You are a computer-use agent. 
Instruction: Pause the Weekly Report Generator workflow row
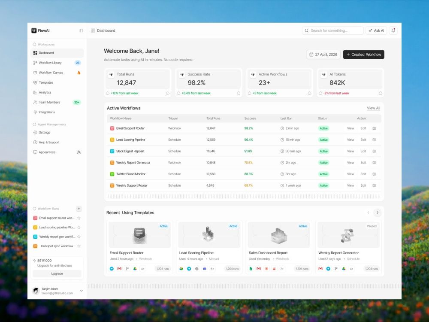point(374,163)
